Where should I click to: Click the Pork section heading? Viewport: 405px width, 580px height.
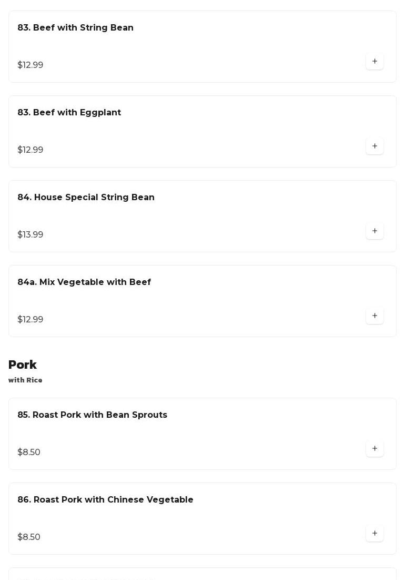tap(23, 365)
